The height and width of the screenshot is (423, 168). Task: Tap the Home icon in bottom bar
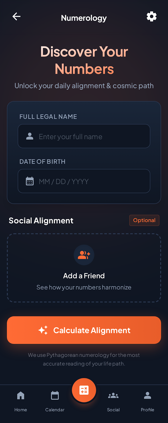21,396
